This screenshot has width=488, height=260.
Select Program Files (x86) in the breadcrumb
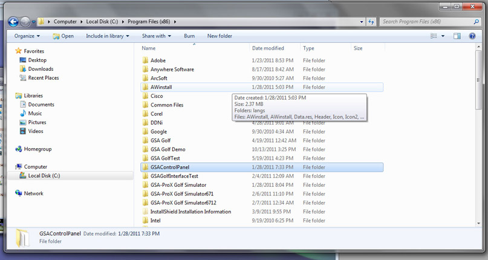pyautogui.click(x=149, y=22)
